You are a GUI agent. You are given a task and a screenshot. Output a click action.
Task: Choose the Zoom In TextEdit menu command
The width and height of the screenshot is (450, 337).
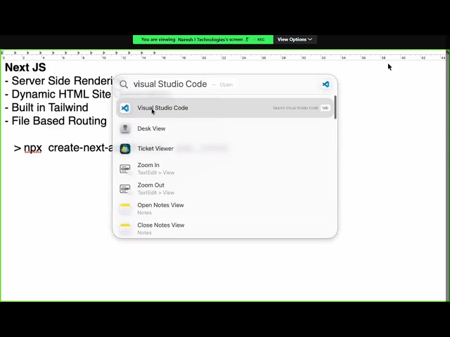(x=225, y=168)
